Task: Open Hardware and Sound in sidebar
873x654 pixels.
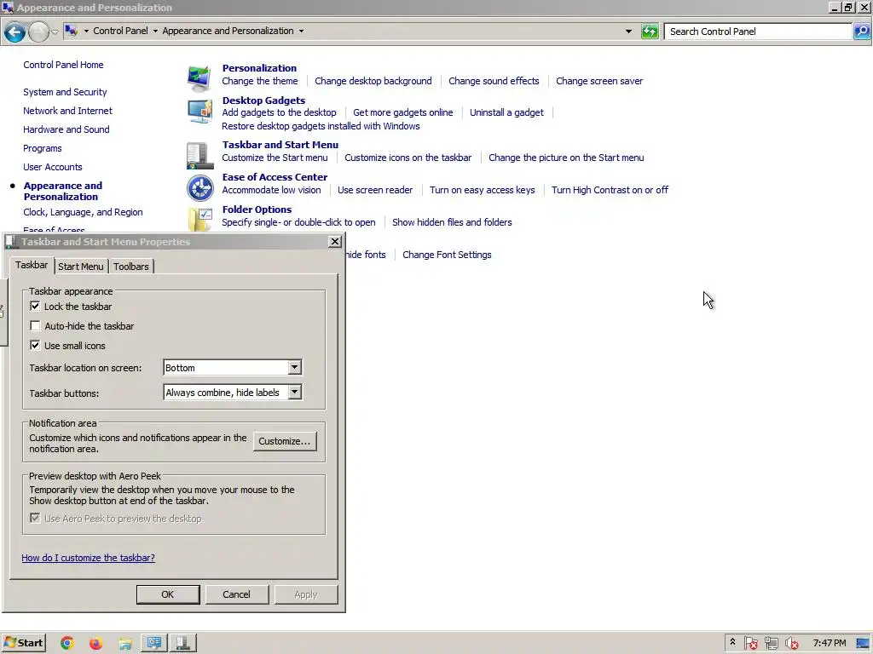Action: click(66, 129)
